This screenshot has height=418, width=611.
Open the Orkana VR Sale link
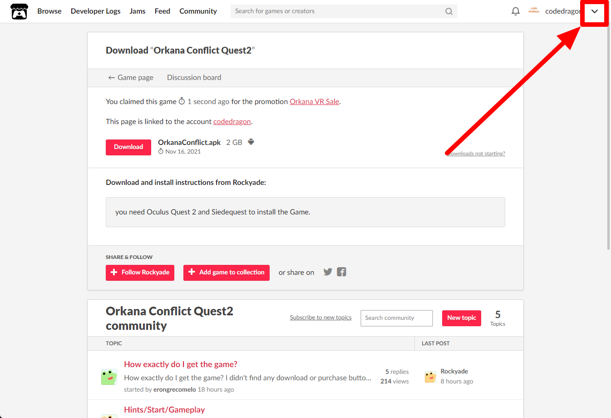pyautogui.click(x=314, y=101)
